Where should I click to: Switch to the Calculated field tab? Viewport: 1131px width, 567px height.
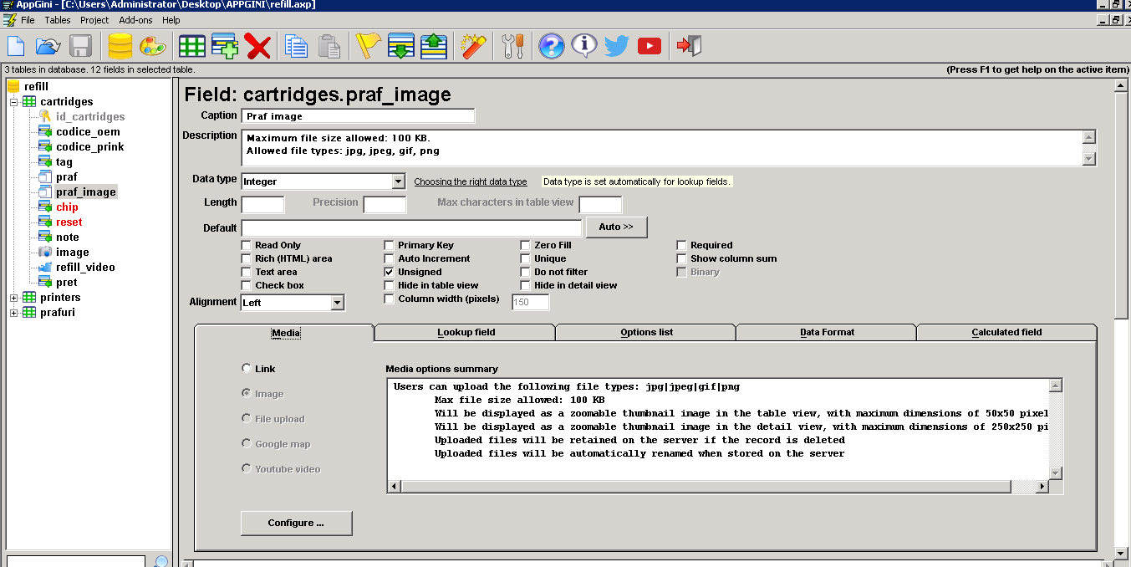tap(1006, 332)
